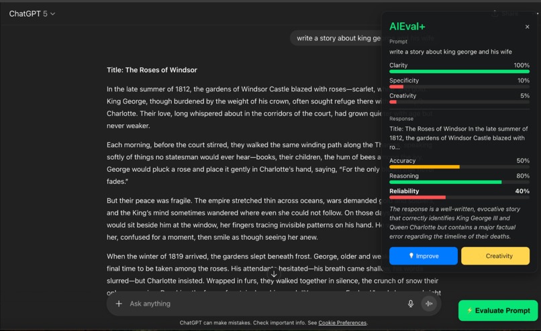Click the 'ChatGPT can make mistakes' notice

pyautogui.click(x=274, y=323)
